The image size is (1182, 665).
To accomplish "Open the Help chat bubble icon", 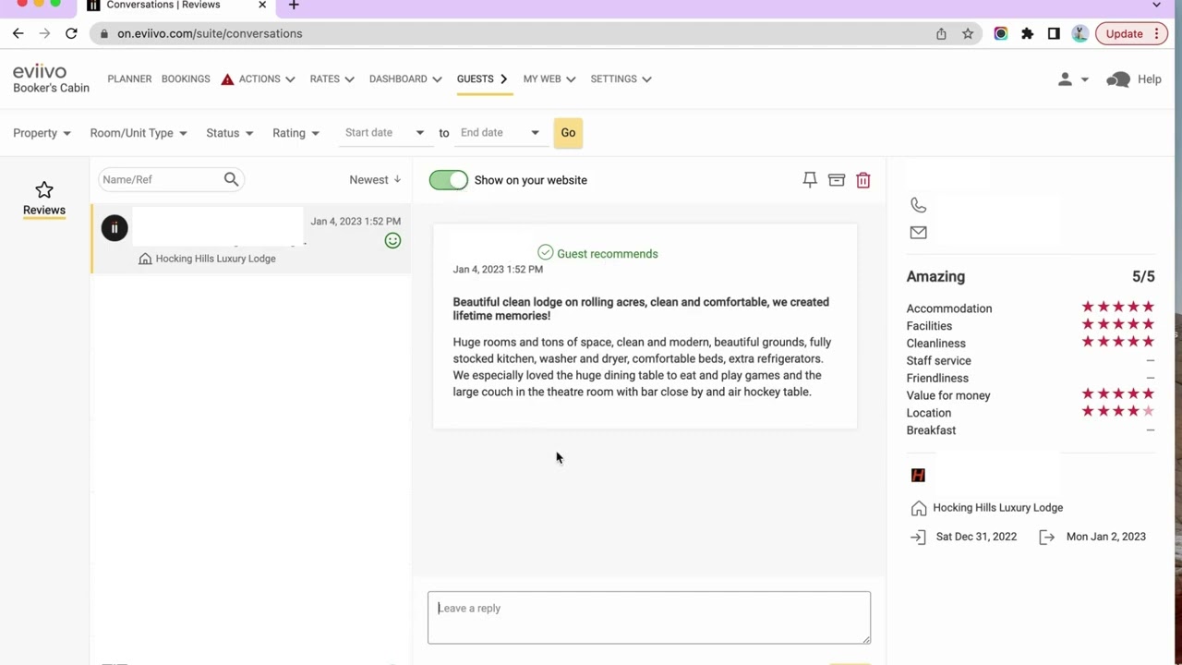I will (1118, 79).
